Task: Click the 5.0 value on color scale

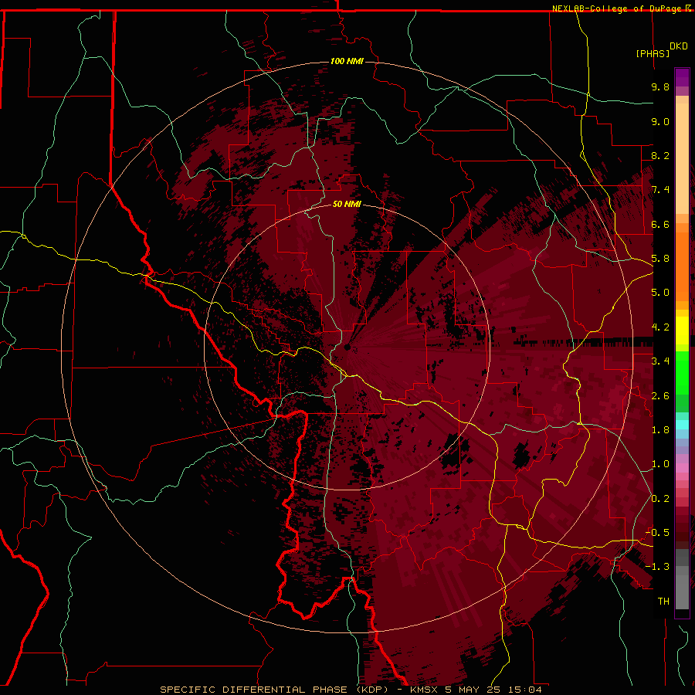Action: coord(660,293)
